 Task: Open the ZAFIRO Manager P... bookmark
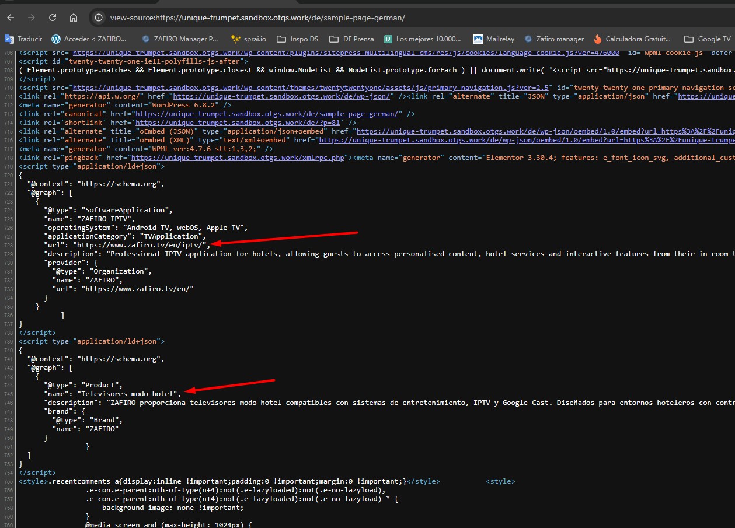click(x=180, y=39)
